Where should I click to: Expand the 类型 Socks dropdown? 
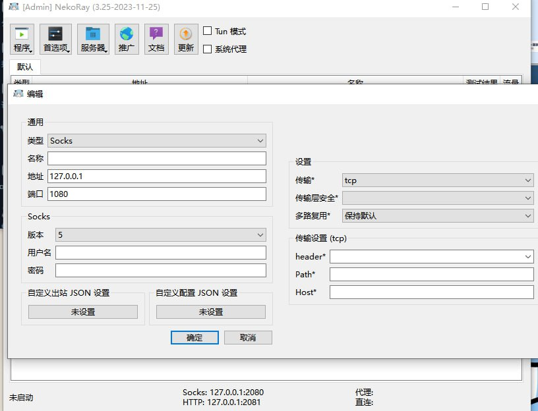pos(157,140)
